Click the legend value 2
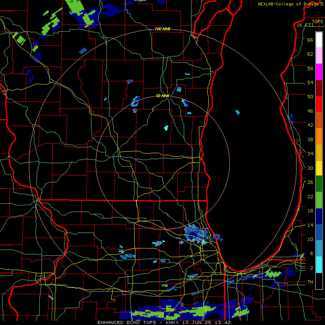 tap(312, 268)
